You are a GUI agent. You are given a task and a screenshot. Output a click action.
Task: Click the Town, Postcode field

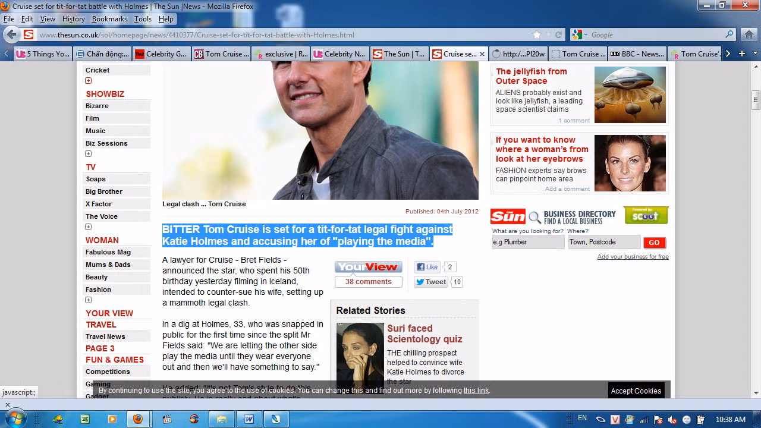[605, 242]
